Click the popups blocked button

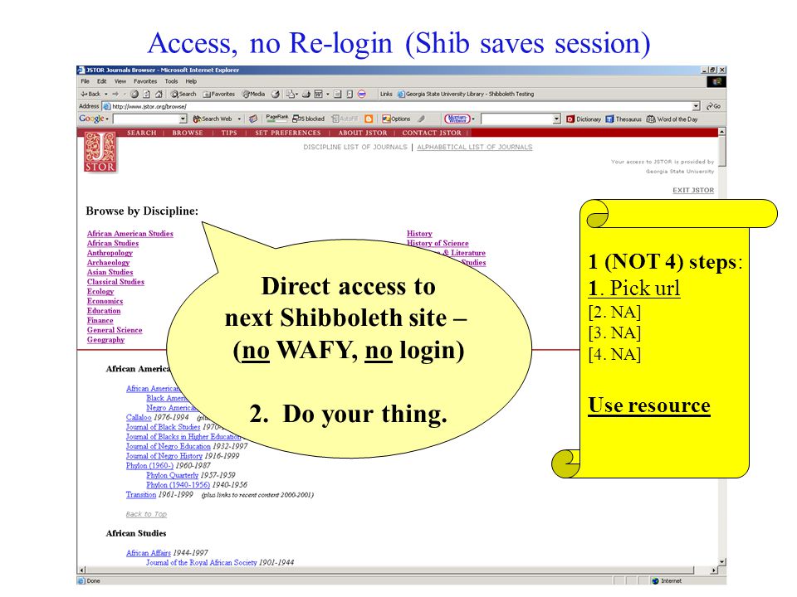pyautogui.click(x=308, y=119)
